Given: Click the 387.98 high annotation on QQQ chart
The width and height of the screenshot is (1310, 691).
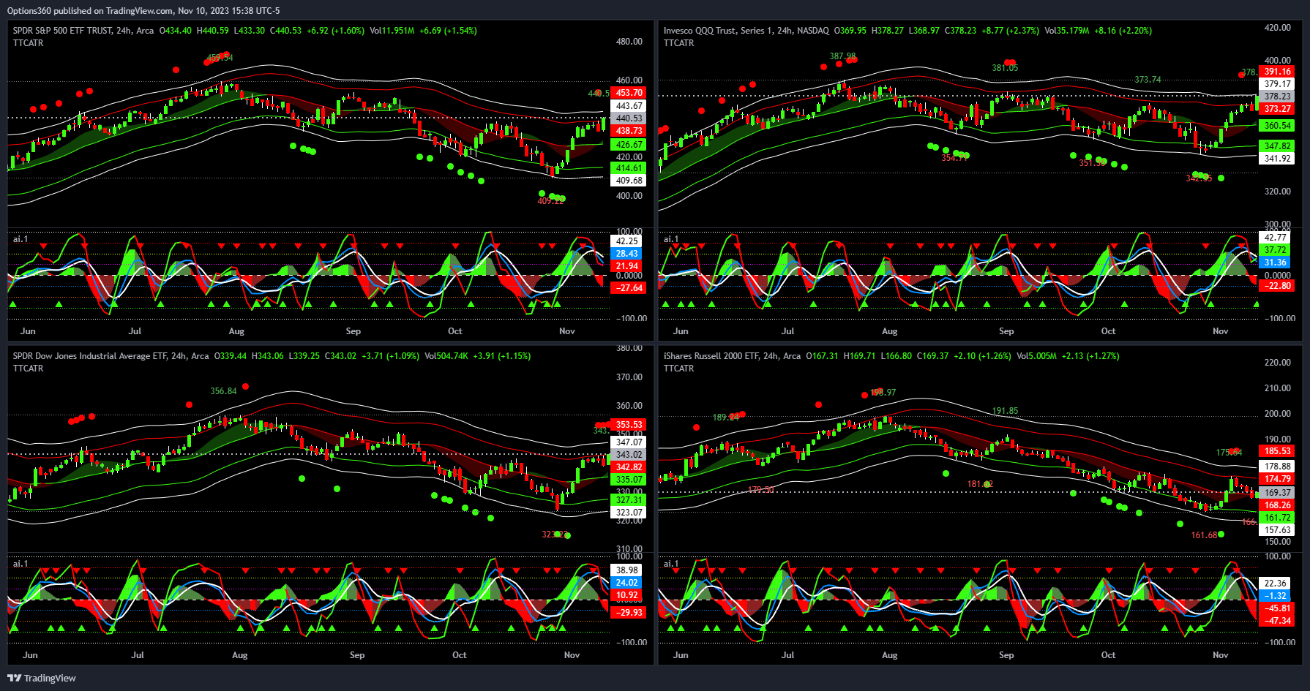Looking at the screenshot, I should [x=842, y=56].
